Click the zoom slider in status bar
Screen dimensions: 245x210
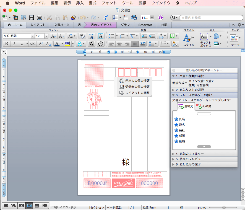click(x=224, y=207)
